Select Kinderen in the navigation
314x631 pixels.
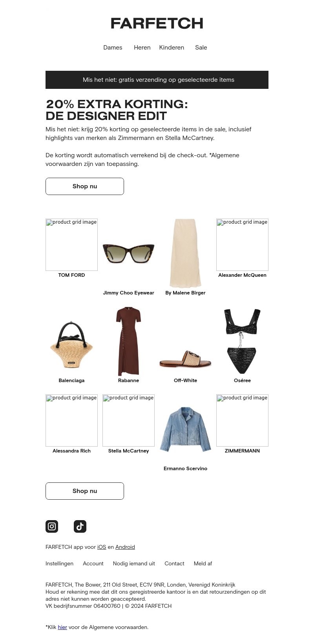[x=172, y=48]
